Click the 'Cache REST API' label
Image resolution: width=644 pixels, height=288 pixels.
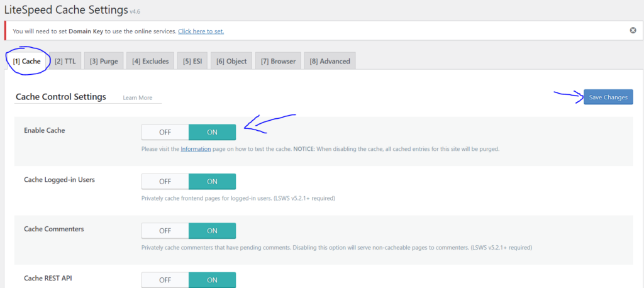[x=48, y=278]
